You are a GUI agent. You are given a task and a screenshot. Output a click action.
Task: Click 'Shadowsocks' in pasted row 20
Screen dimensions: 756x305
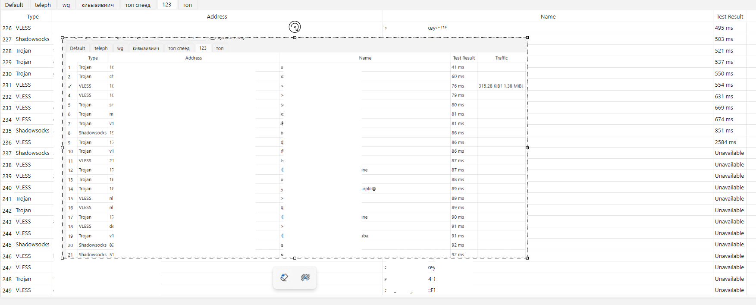point(92,245)
